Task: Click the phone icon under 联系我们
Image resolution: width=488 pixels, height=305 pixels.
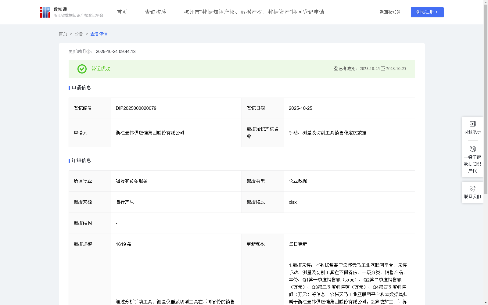Action: [x=472, y=188]
